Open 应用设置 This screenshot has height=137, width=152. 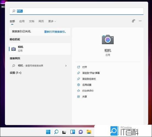(87, 85)
